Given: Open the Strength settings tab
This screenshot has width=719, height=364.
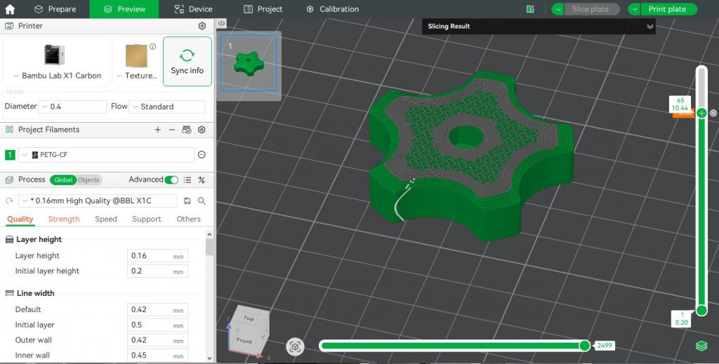Looking at the screenshot, I should pyautogui.click(x=64, y=219).
